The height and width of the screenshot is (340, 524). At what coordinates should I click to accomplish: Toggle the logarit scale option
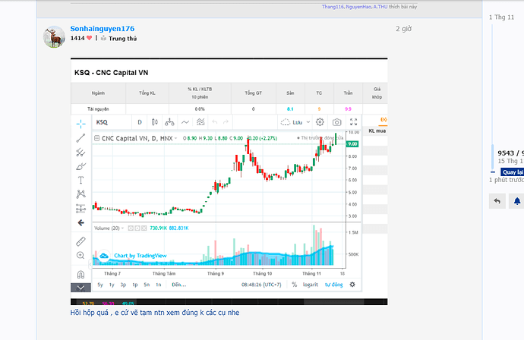[x=311, y=285]
